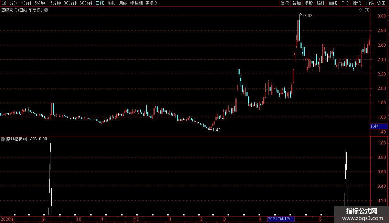The width and height of the screenshot is (389, 223).
Task: Select the 日线 daily period
Action: (100, 3)
